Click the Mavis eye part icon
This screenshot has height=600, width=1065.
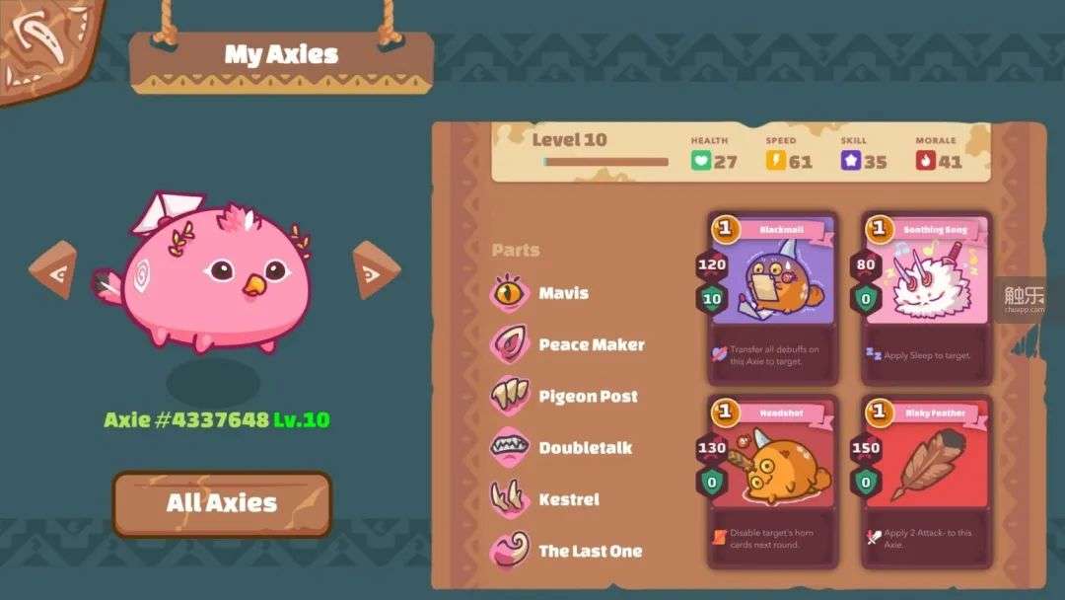[509, 293]
